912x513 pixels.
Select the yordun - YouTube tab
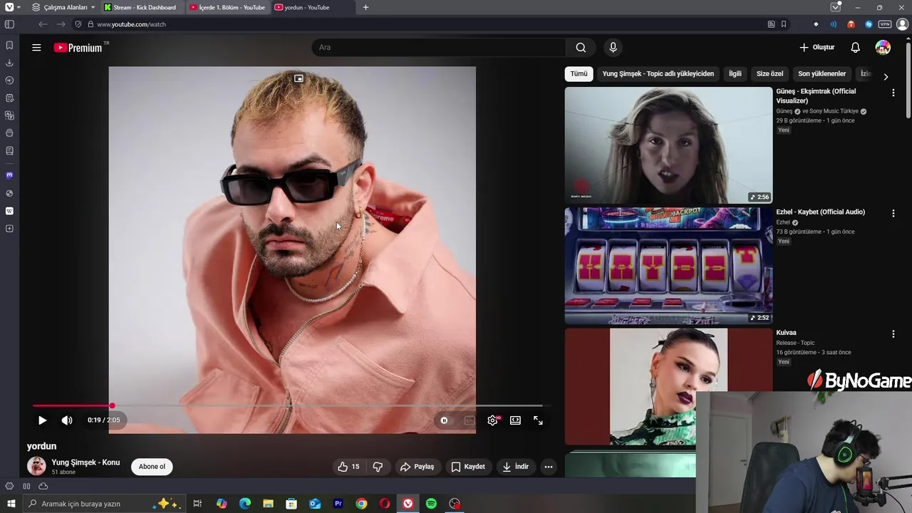[313, 7]
